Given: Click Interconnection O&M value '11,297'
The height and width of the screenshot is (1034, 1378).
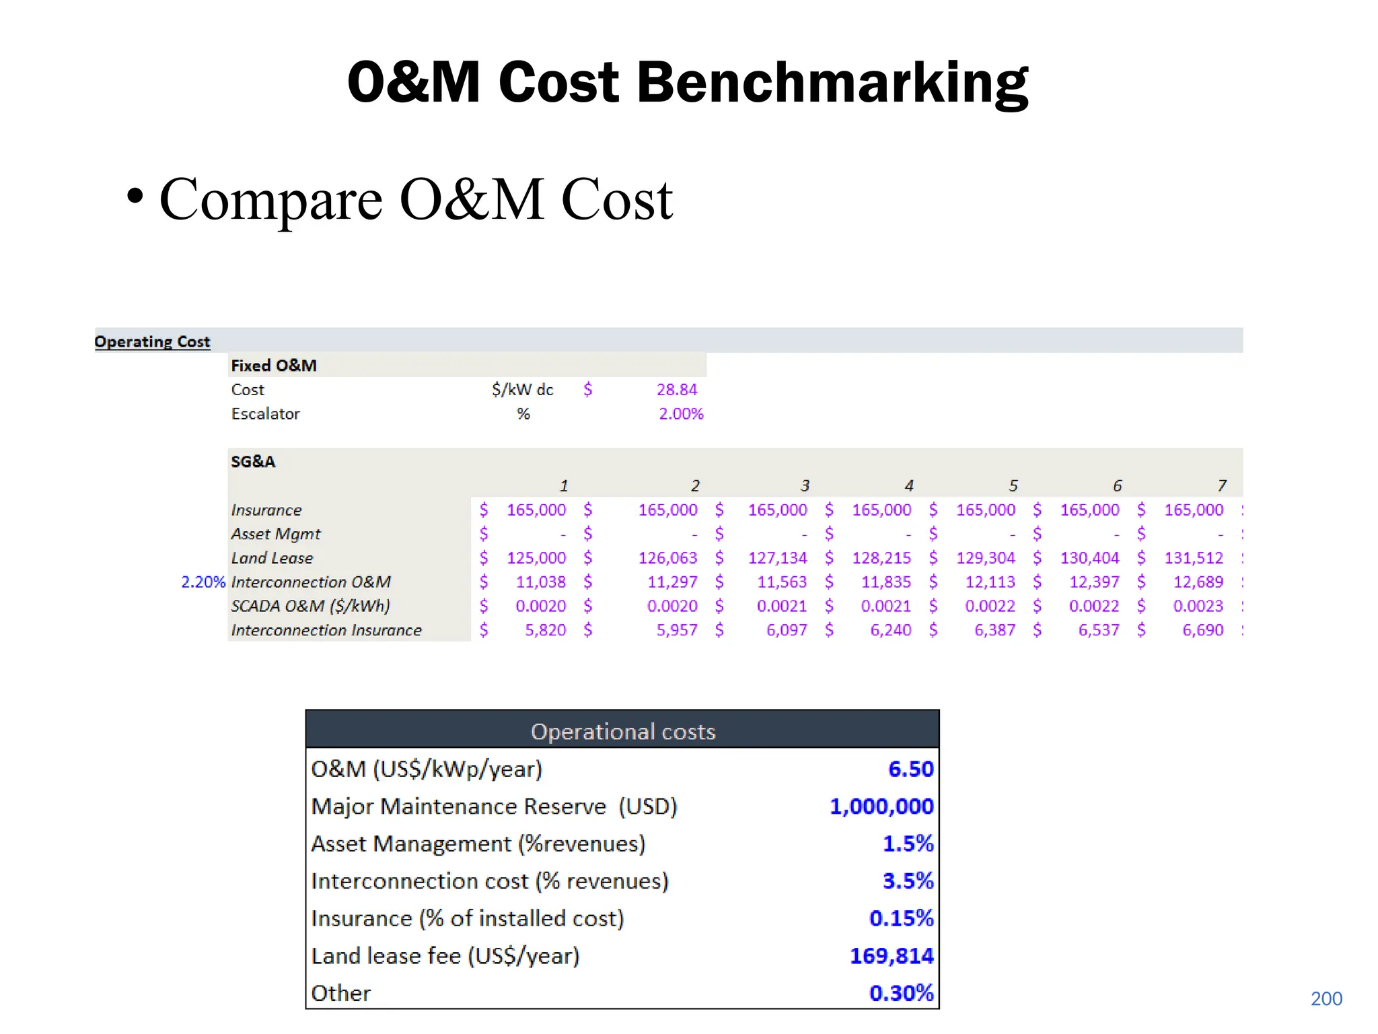Looking at the screenshot, I should pyautogui.click(x=673, y=582).
